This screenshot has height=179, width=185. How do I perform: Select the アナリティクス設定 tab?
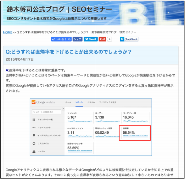click(x=108, y=102)
